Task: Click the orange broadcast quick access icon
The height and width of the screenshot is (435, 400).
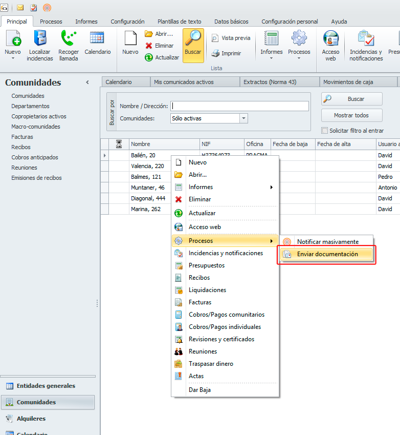Action: [47, 8]
